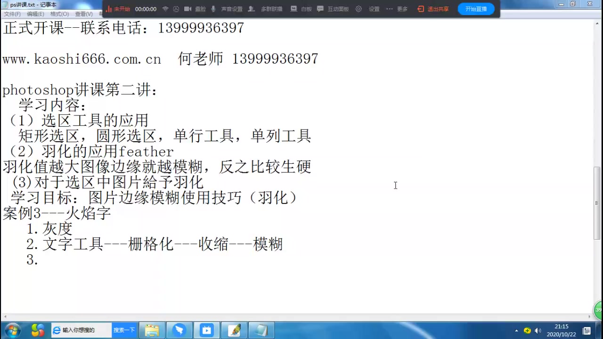
Task: Click the line 矩形选区，圆形选区
Action: pyautogui.click(x=165, y=137)
